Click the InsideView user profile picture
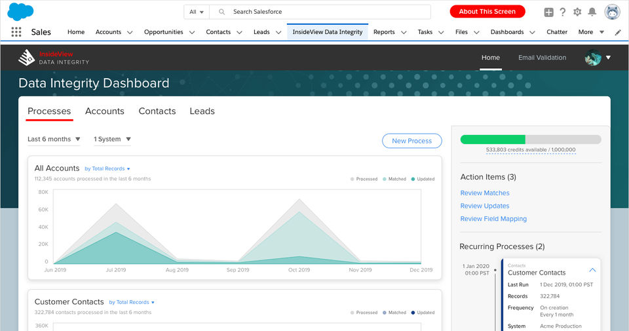Viewport: 629px width, 331px height. click(x=593, y=58)
